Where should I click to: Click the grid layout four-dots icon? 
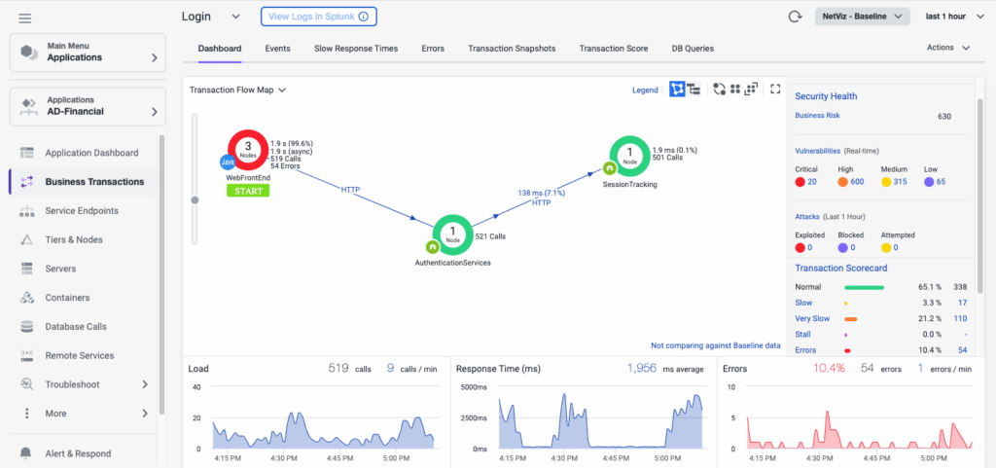735,90
